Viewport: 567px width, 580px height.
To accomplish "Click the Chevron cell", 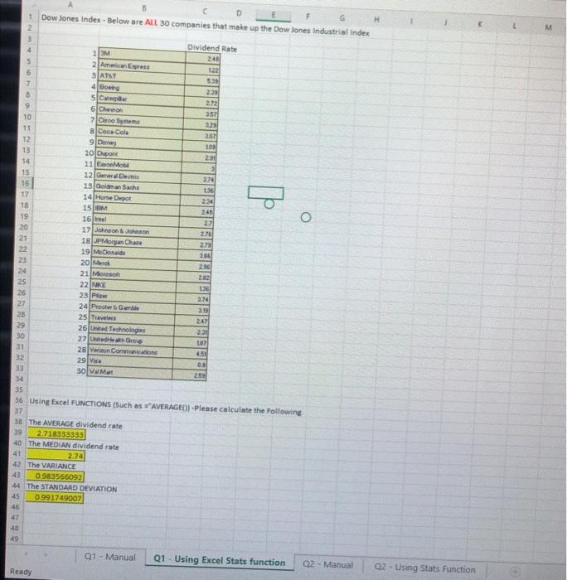I will (141, 110).
